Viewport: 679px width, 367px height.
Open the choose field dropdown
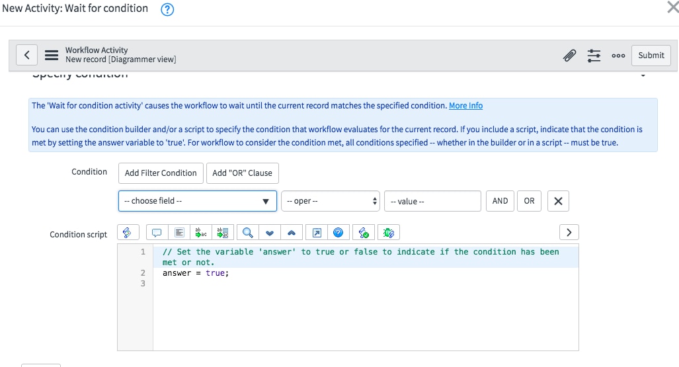(198, 201)
